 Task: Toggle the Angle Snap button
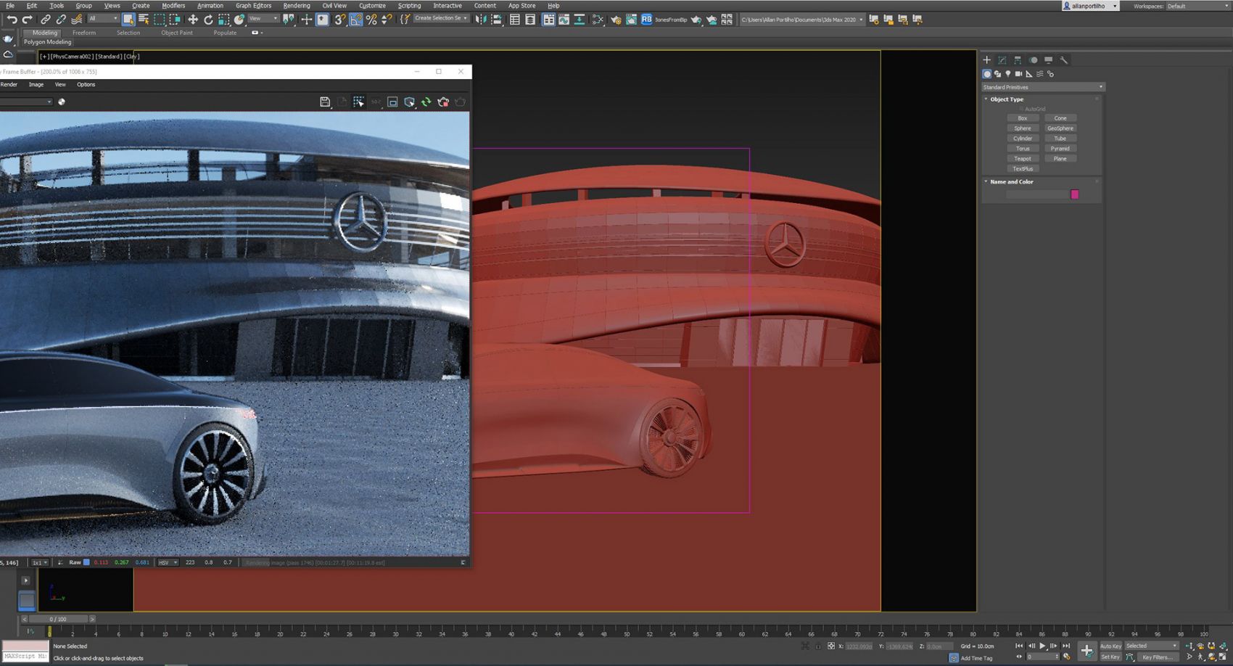coord(355,20)
